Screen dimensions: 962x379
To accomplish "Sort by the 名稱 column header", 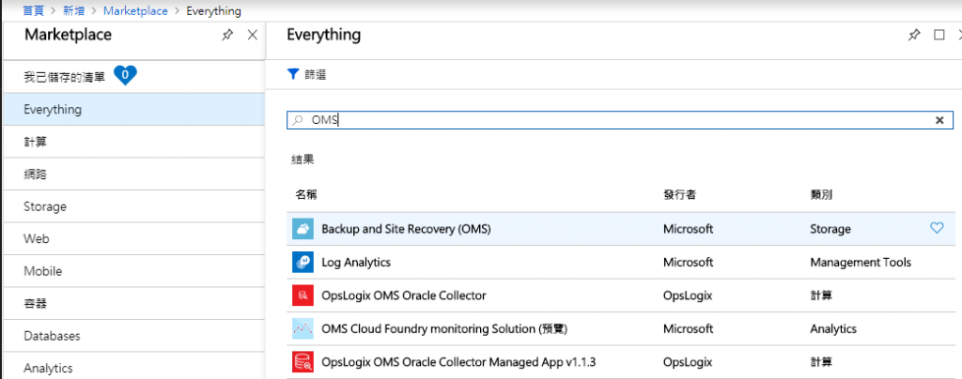I will (305, 195).
